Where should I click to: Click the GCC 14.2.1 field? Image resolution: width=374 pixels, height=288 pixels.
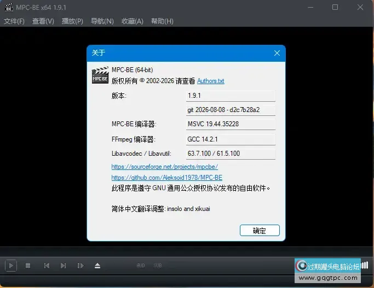coord(231,139)
